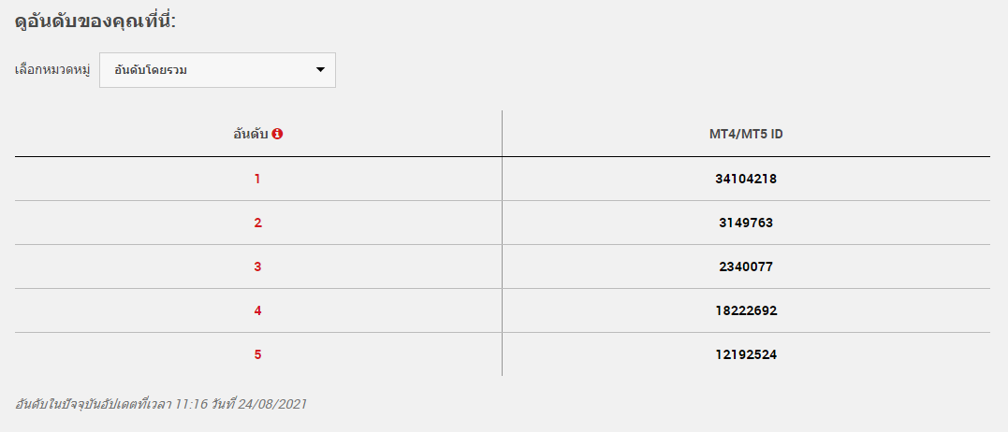Click the ดูอันดับของคุณที่นี่ heading
1008x432 pixels.
[x=95, y=22]
